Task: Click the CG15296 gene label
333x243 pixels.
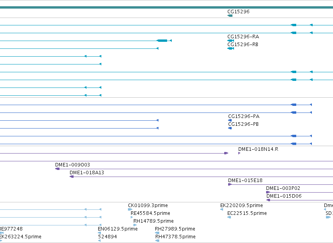Action: pyautogui.click(x=238, y=11)
